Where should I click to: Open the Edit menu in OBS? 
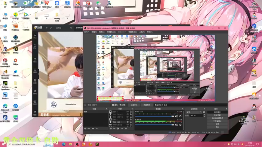(94, 32)
